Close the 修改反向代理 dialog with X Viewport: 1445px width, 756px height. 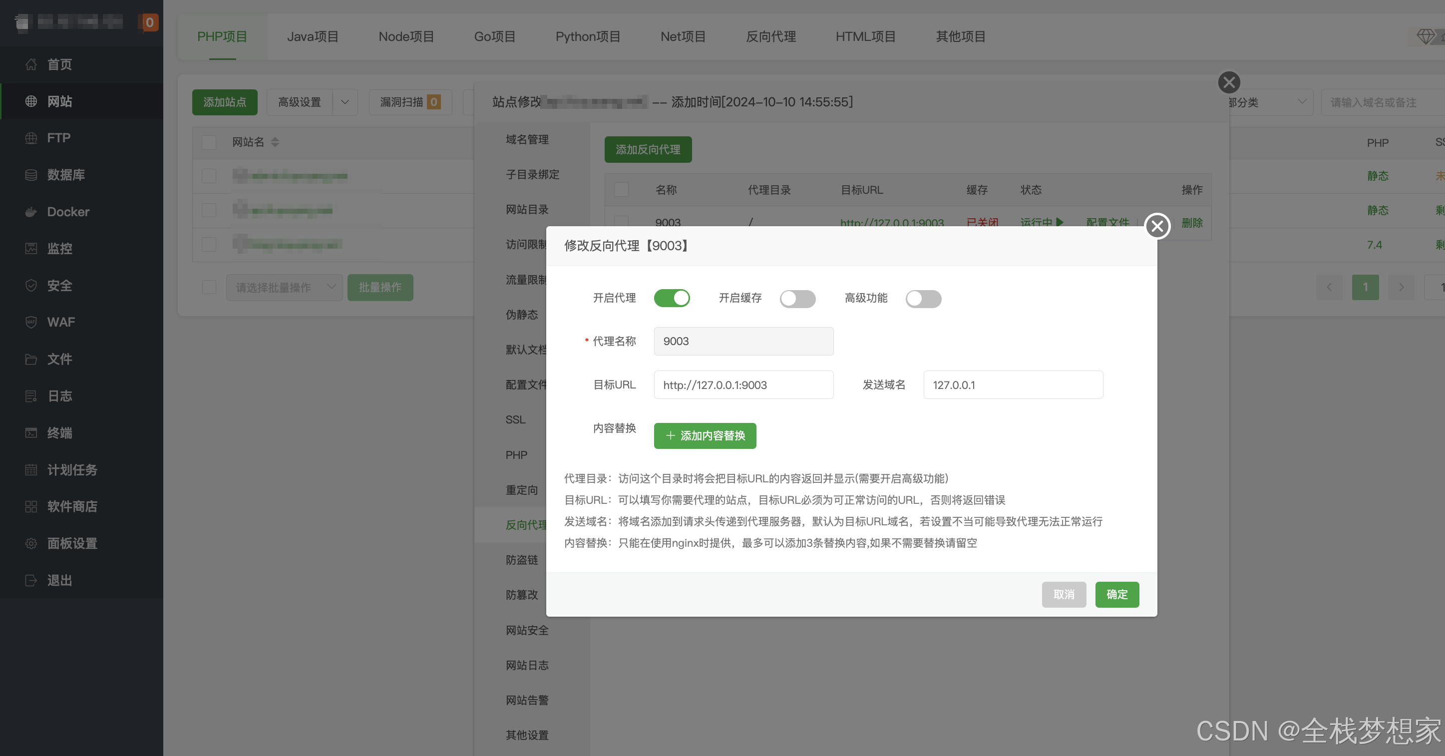tap(1157, 226)
